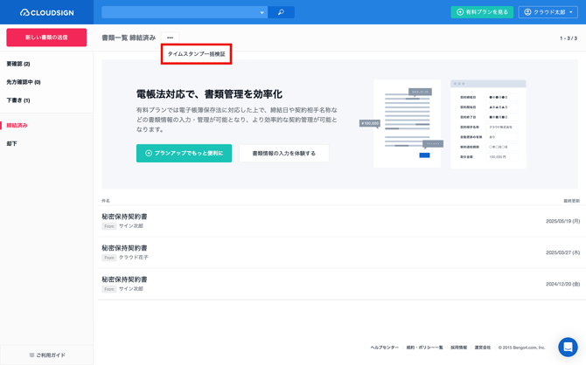
Task: Click プランアップでもっと便利に button
Action: (x=184, y=153)
